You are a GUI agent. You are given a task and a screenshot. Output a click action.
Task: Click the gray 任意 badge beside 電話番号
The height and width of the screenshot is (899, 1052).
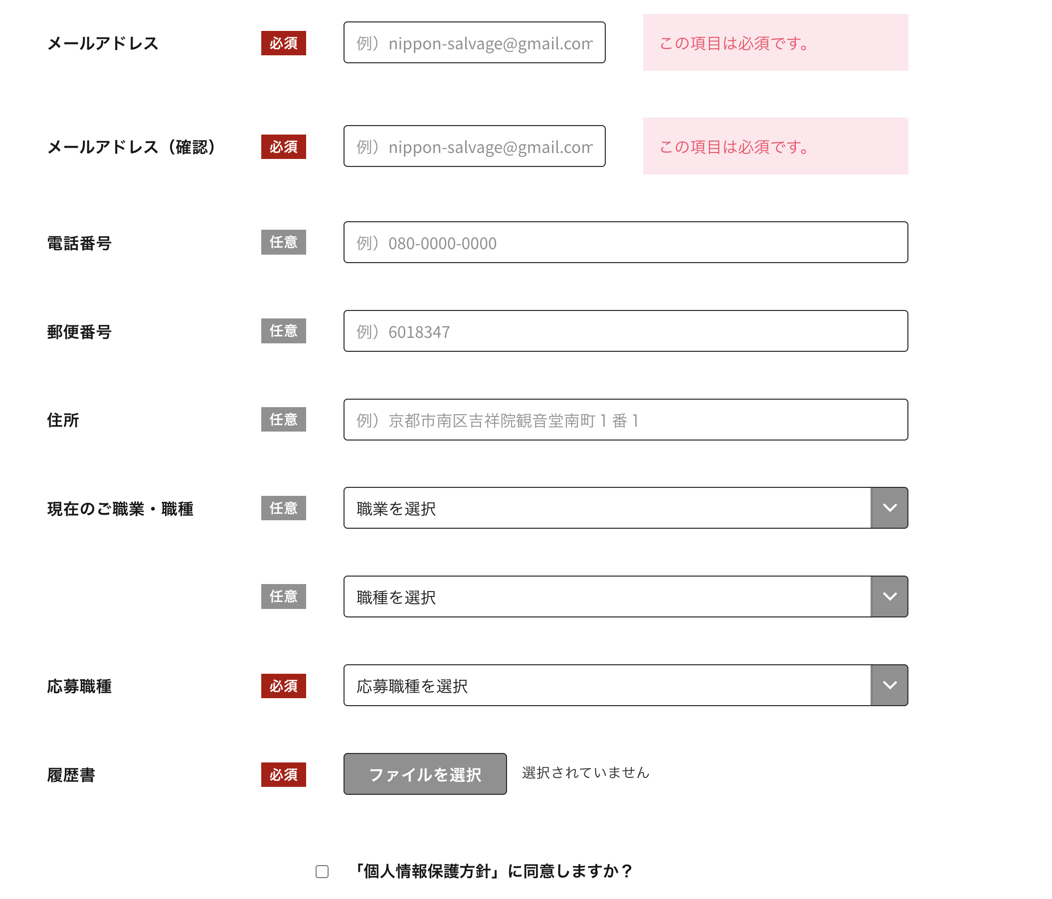coord(283,242)
